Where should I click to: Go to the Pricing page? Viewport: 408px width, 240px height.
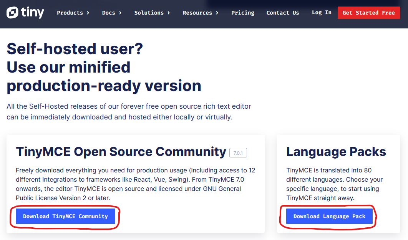pos(243,13)
